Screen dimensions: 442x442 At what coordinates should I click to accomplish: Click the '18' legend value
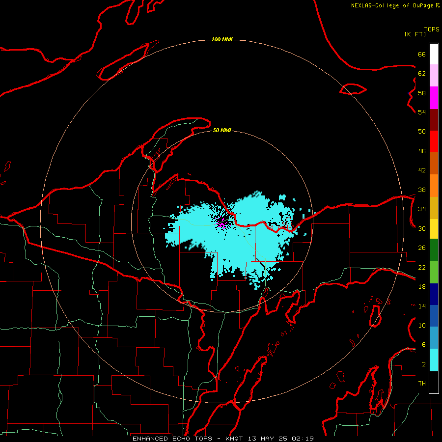click(x=422, y=287)
